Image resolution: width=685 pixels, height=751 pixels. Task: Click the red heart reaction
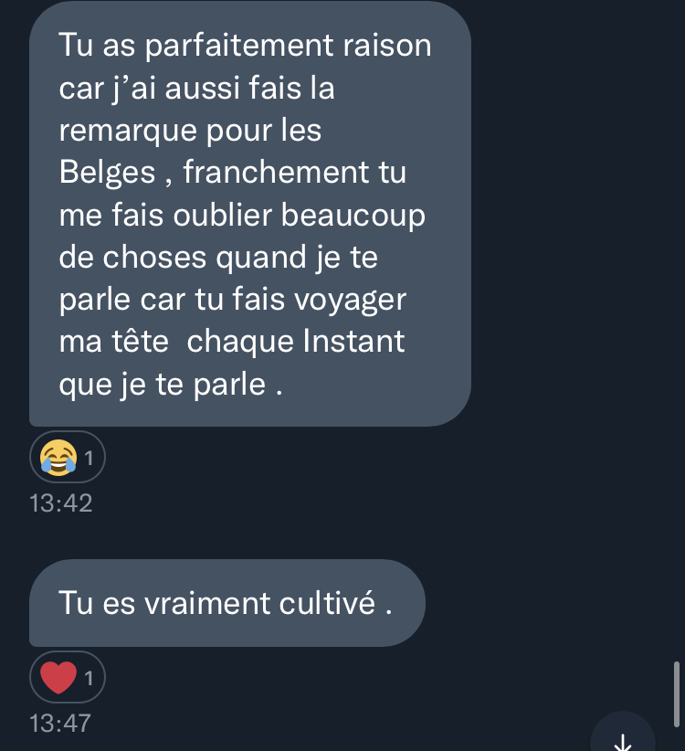point(58,677)
